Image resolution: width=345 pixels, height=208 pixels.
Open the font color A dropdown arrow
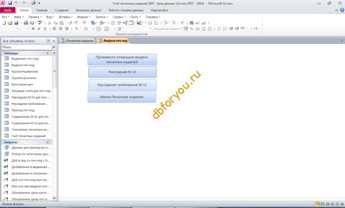tap(81, 29)
